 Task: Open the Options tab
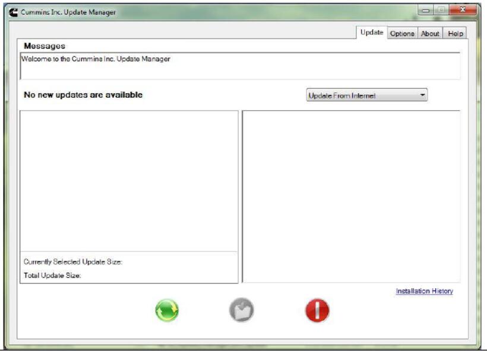(402, 33)
